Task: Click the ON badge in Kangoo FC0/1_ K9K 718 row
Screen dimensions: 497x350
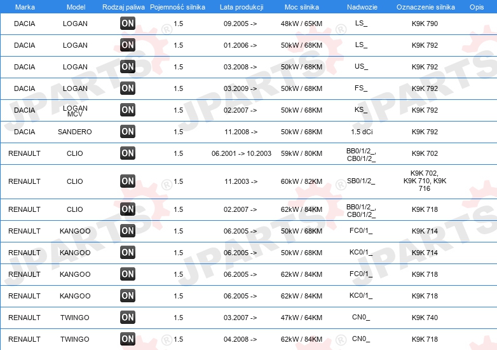Action: click(x=128, y=274)
